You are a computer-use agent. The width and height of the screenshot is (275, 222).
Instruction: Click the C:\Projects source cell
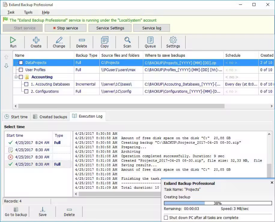click(121, 63)
